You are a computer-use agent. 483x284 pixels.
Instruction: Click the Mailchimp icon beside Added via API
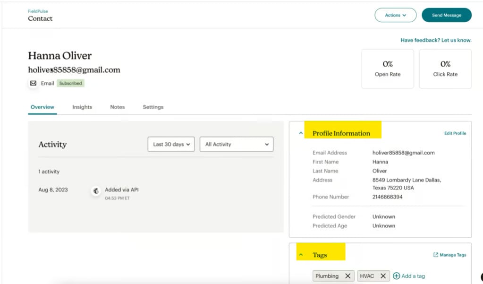[x=96, y=191]
